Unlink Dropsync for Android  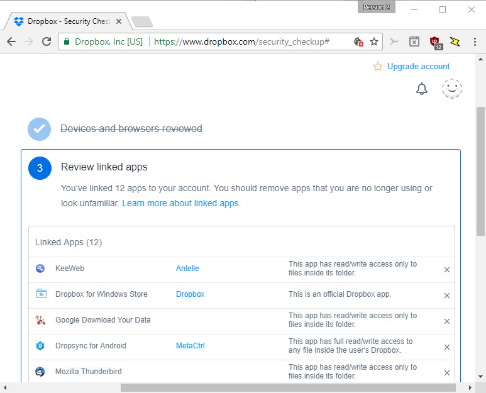447,347
